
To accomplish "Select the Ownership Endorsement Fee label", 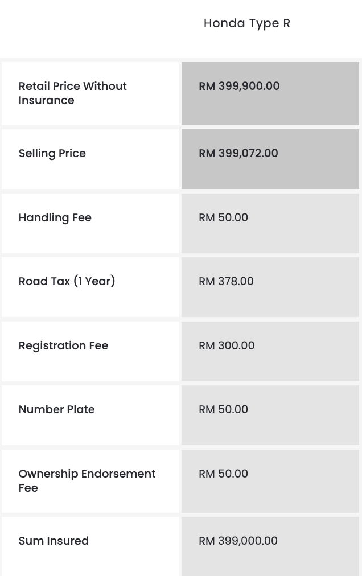I will pyautogui.click(x=87, y=480).
